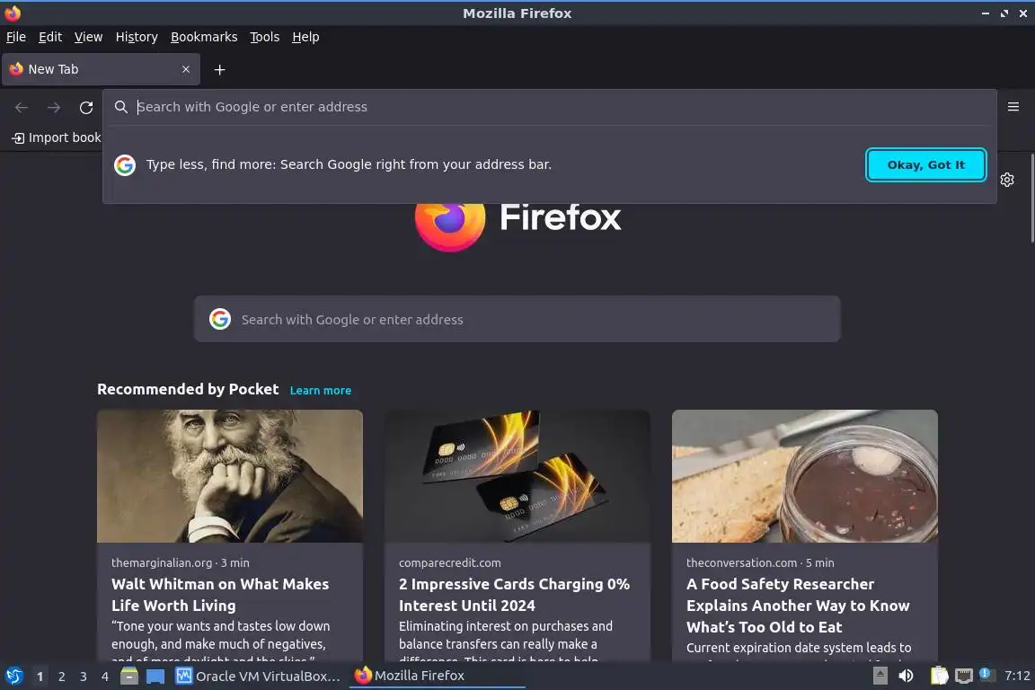1035x690 pixels.
Task: Click comparecredit.com source text
Action: pyautogui.click(x=449, y=562)
